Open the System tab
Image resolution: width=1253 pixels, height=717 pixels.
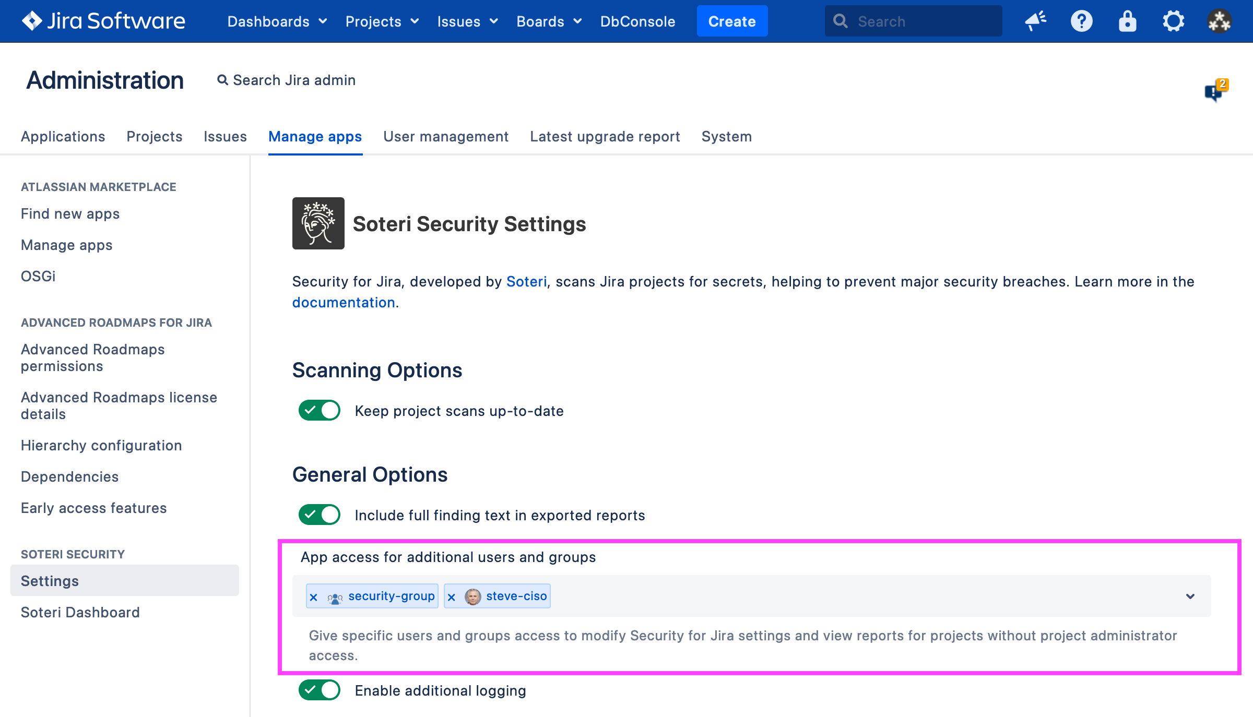click(x=726, y=137)
